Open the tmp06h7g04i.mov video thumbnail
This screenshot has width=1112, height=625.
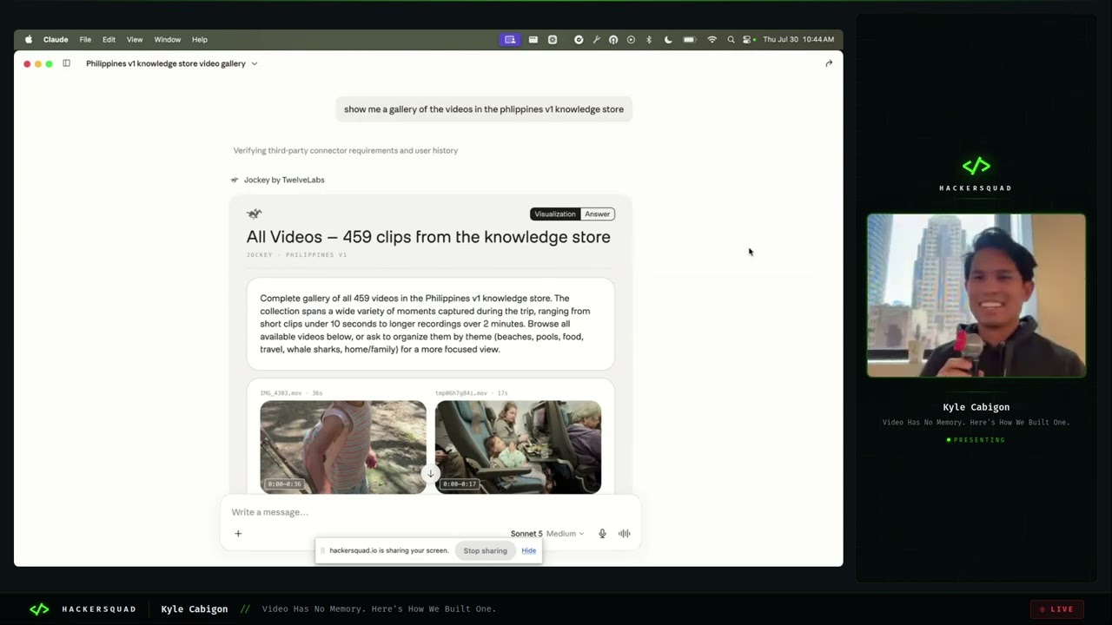(518, 447)
